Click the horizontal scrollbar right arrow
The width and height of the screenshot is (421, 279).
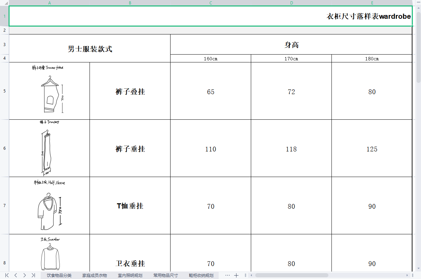click(407, 275)
